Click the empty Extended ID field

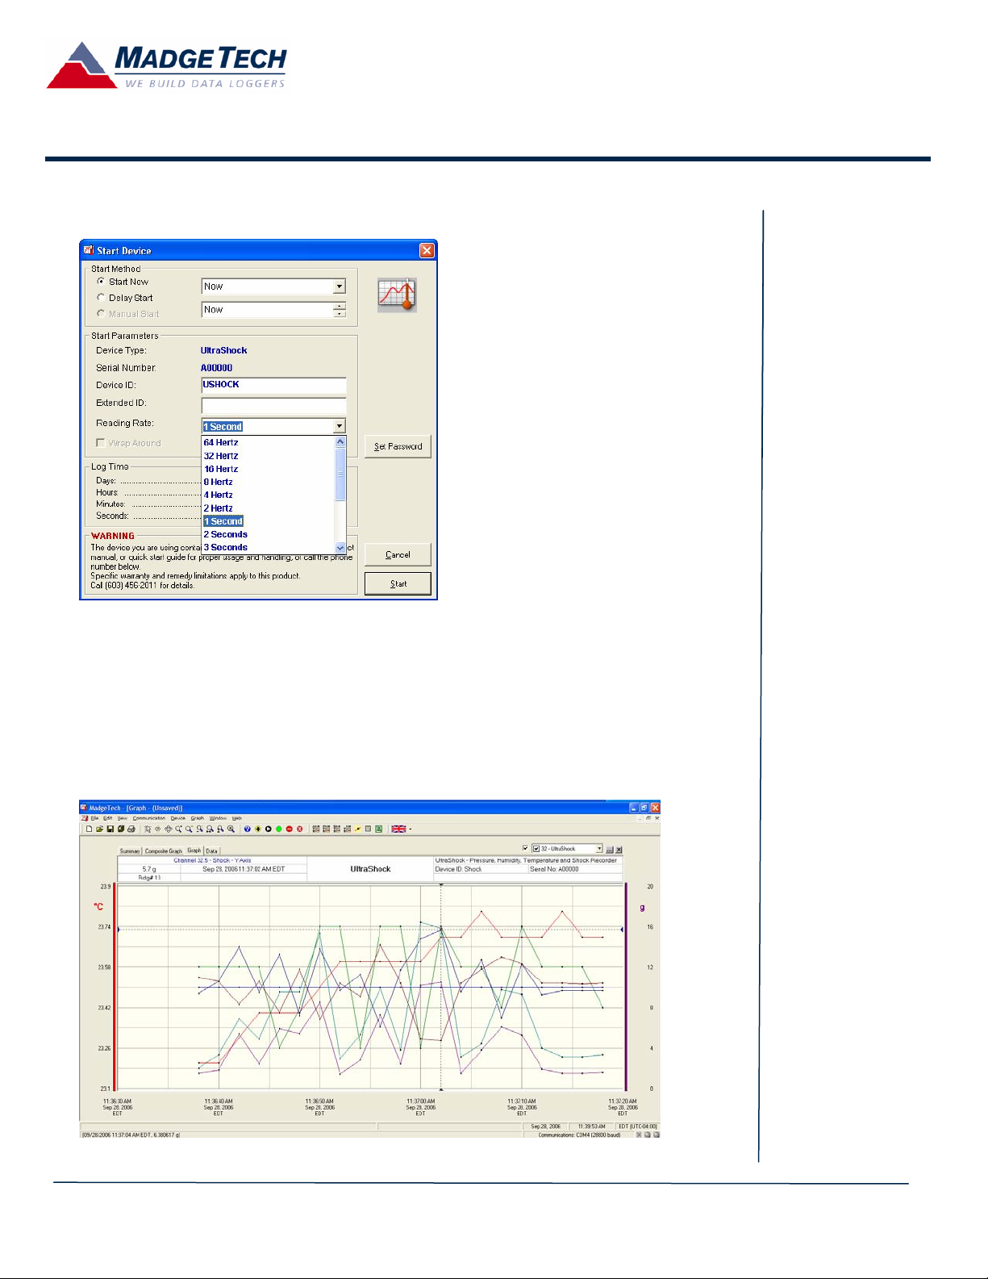pos(273,405)
